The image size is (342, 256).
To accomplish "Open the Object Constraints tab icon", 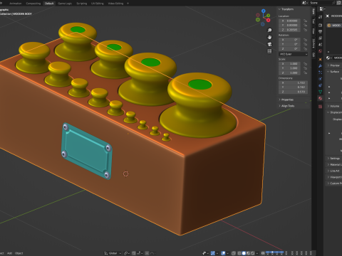I will tap(321, 85).
